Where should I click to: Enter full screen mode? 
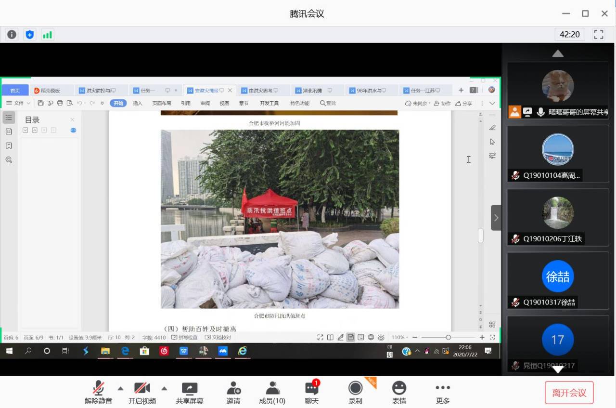coord(599,34)
